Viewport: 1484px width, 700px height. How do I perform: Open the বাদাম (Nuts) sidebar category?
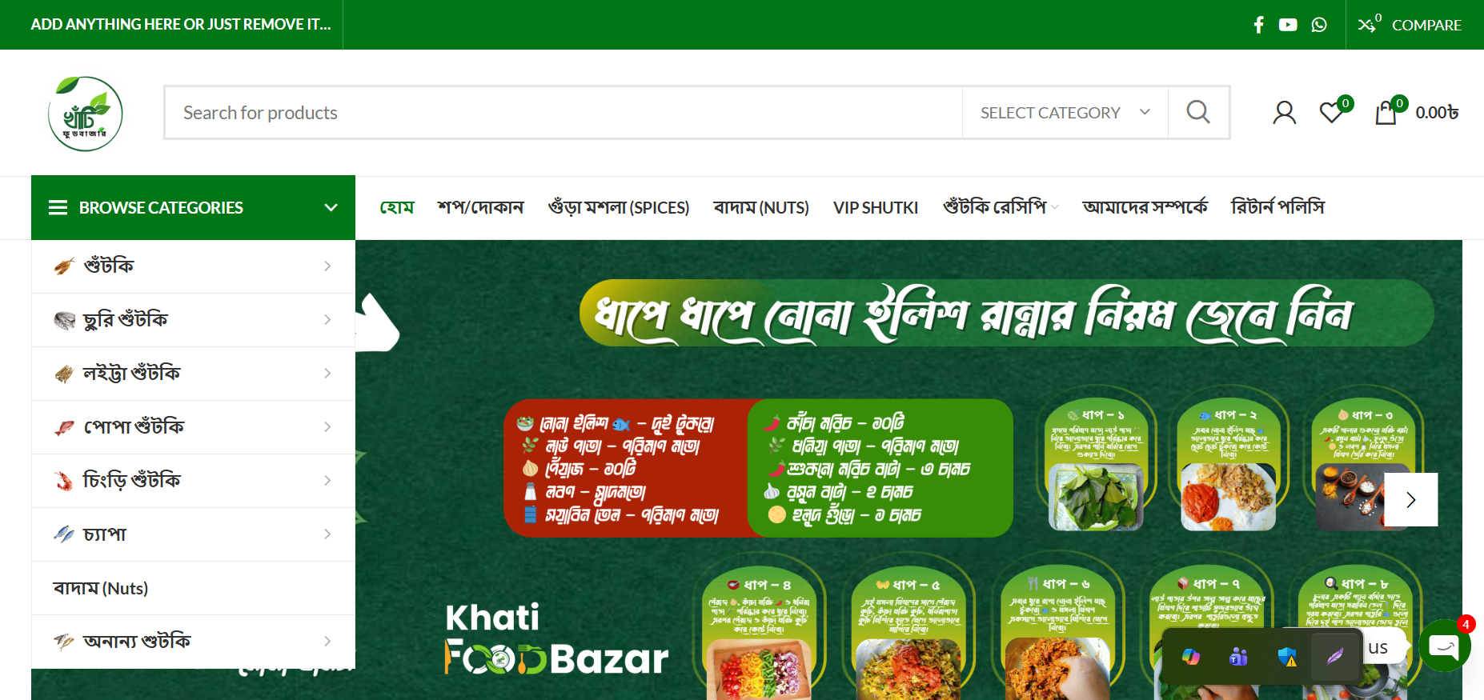(101, 588)
